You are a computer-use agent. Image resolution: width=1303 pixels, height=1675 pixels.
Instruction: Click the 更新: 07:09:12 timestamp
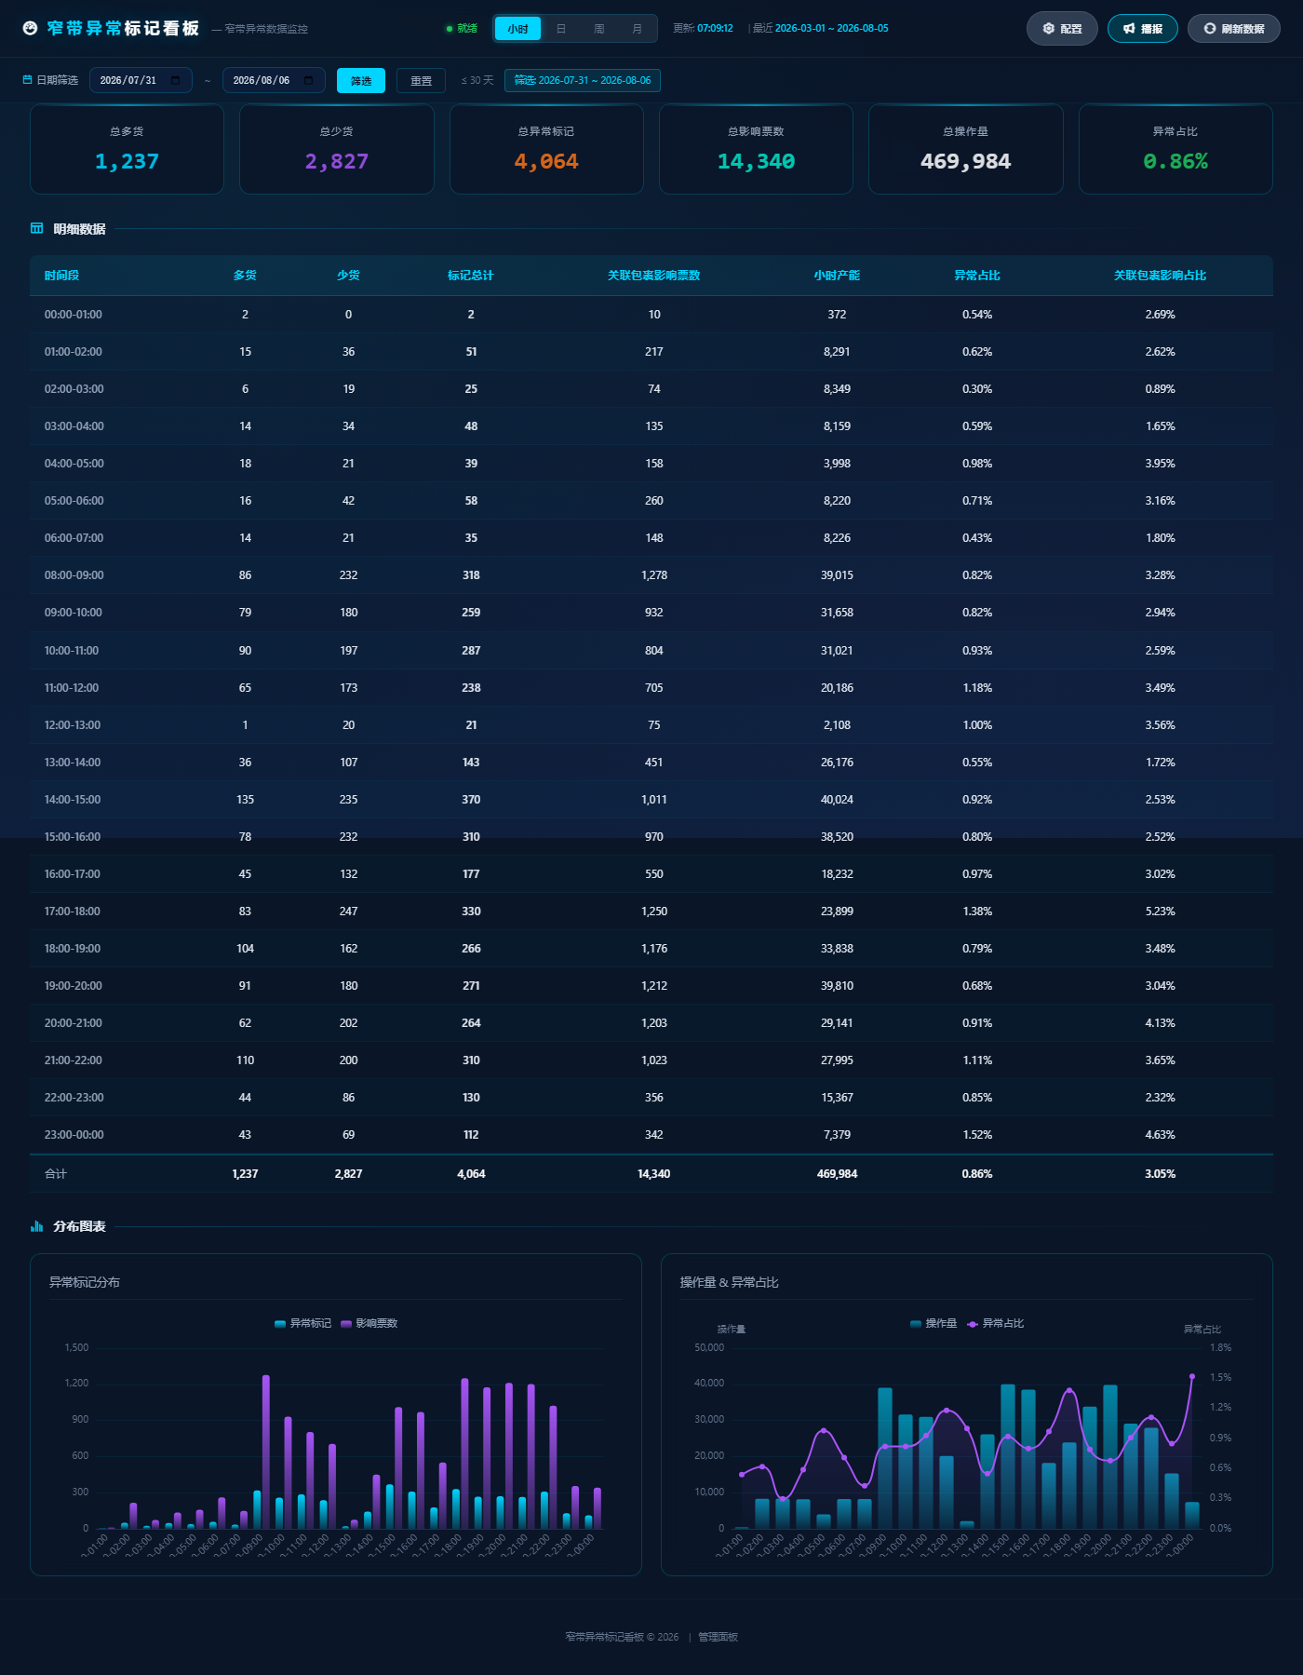[x=703, y=29]
